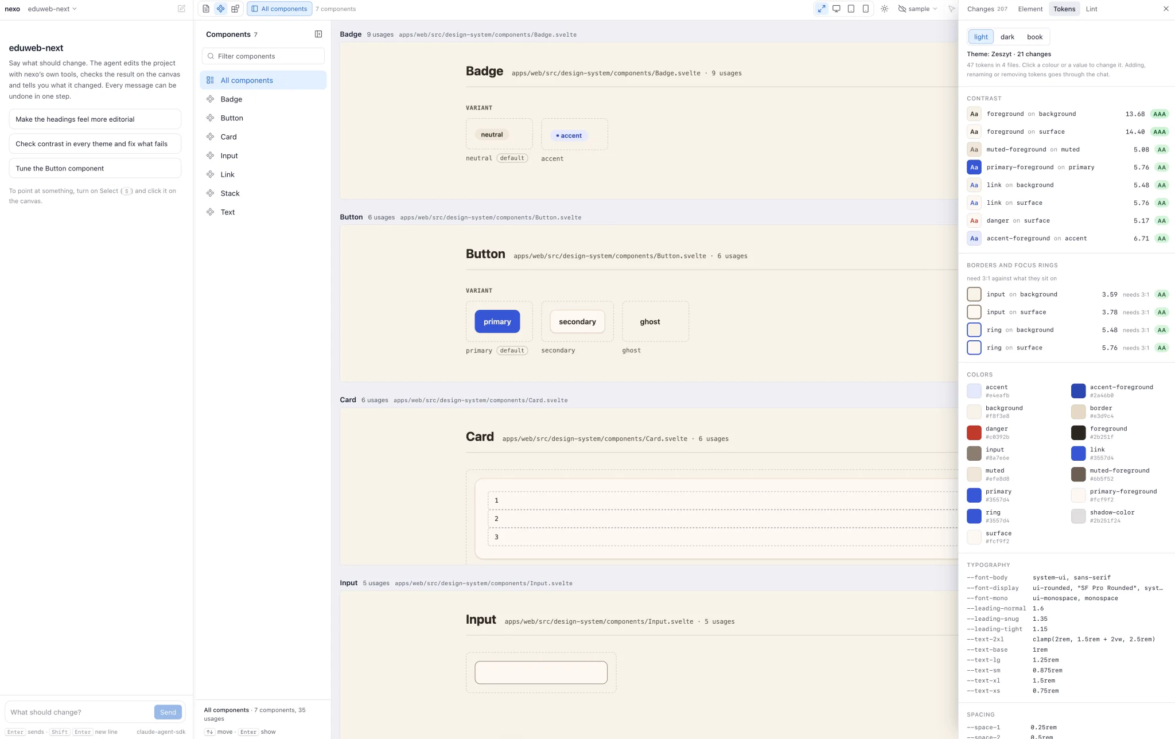This screenshot has width=1175, height=739.
Task: Click Aa preview for foreground on background
Action: click(974, 114)
